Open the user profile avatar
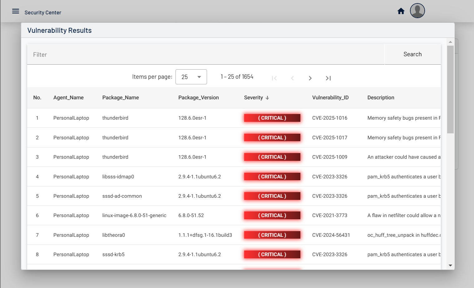 pyautogui.click(x=417, y=11)
